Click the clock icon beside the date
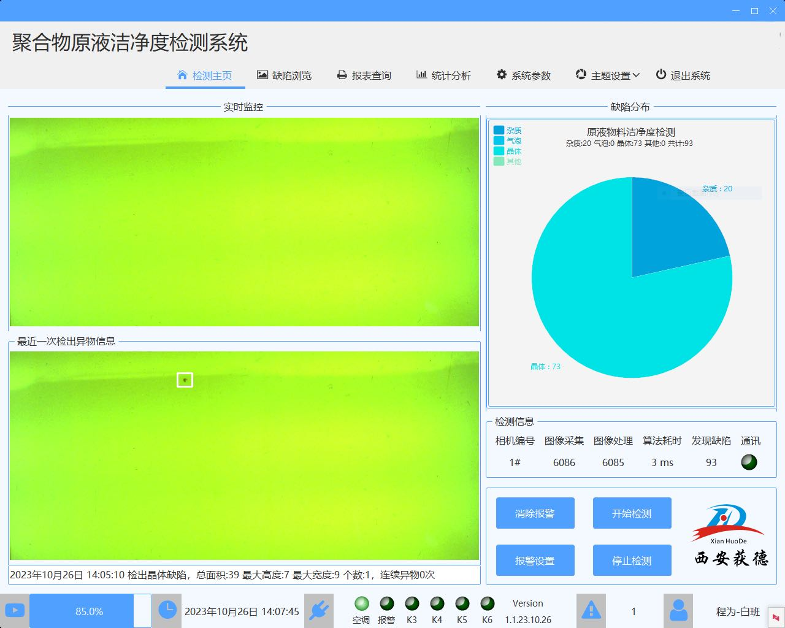 [x=167, y=610]
